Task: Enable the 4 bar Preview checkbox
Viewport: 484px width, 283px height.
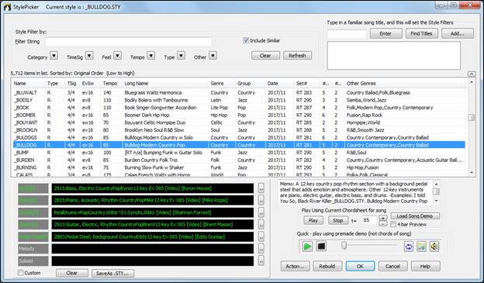Action: pyautogui.click(x=393, y=224)
